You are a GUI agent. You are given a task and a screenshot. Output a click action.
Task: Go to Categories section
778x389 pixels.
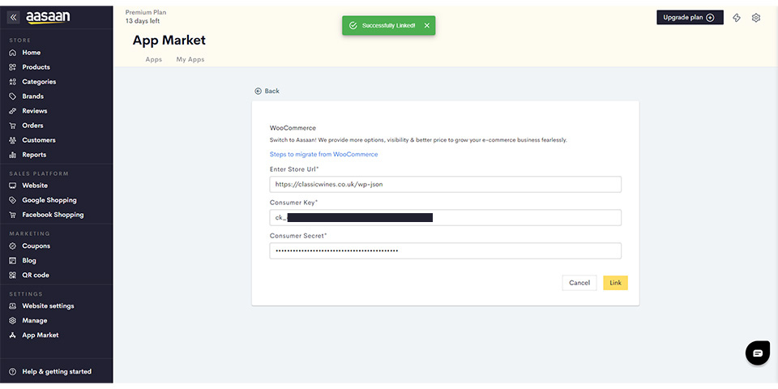(39, 82)
